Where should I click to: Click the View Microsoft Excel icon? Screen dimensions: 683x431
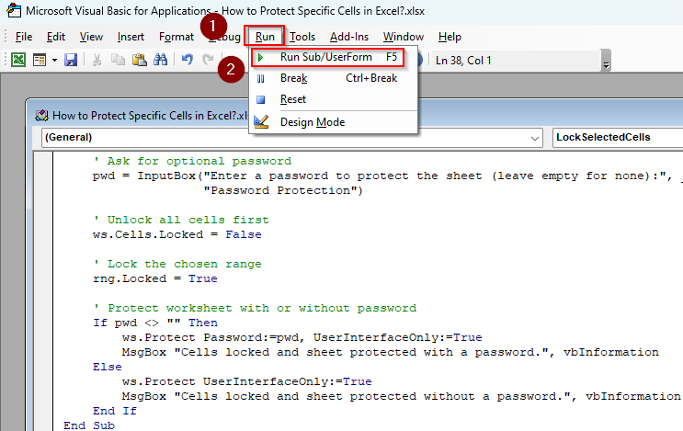(x=18, y=60)
